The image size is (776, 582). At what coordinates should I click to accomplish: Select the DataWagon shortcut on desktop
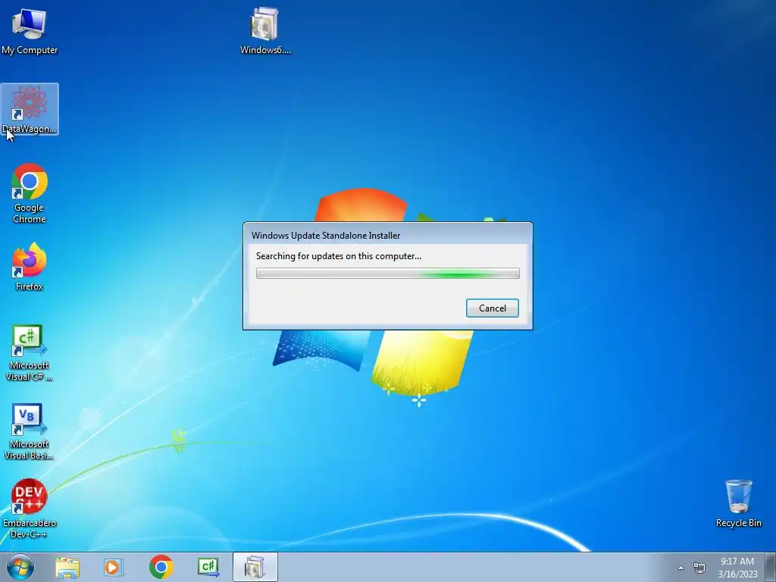point(30,109)
